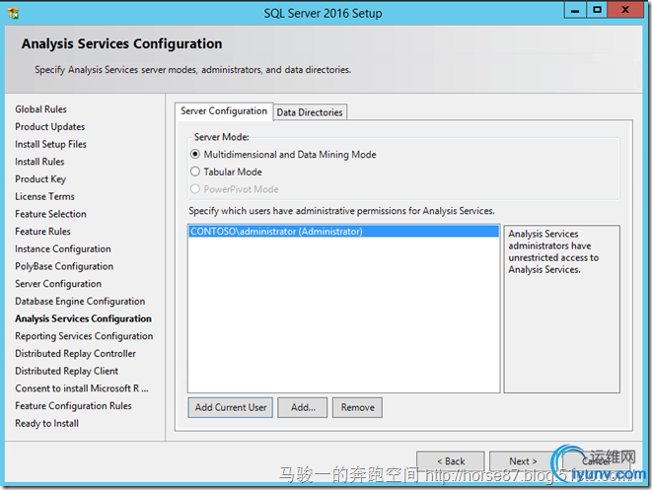Select the Tabular Mode radio button
This screenshot has width=652, height=490.
[195, 172]
